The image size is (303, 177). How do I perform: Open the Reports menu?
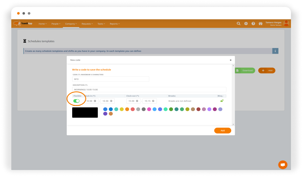point(114,24)
